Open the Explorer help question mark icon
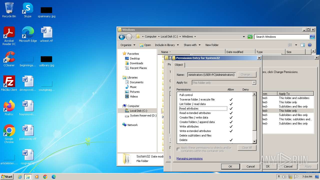The height and width of the screenshot is (180, 320). pos(309,45)
